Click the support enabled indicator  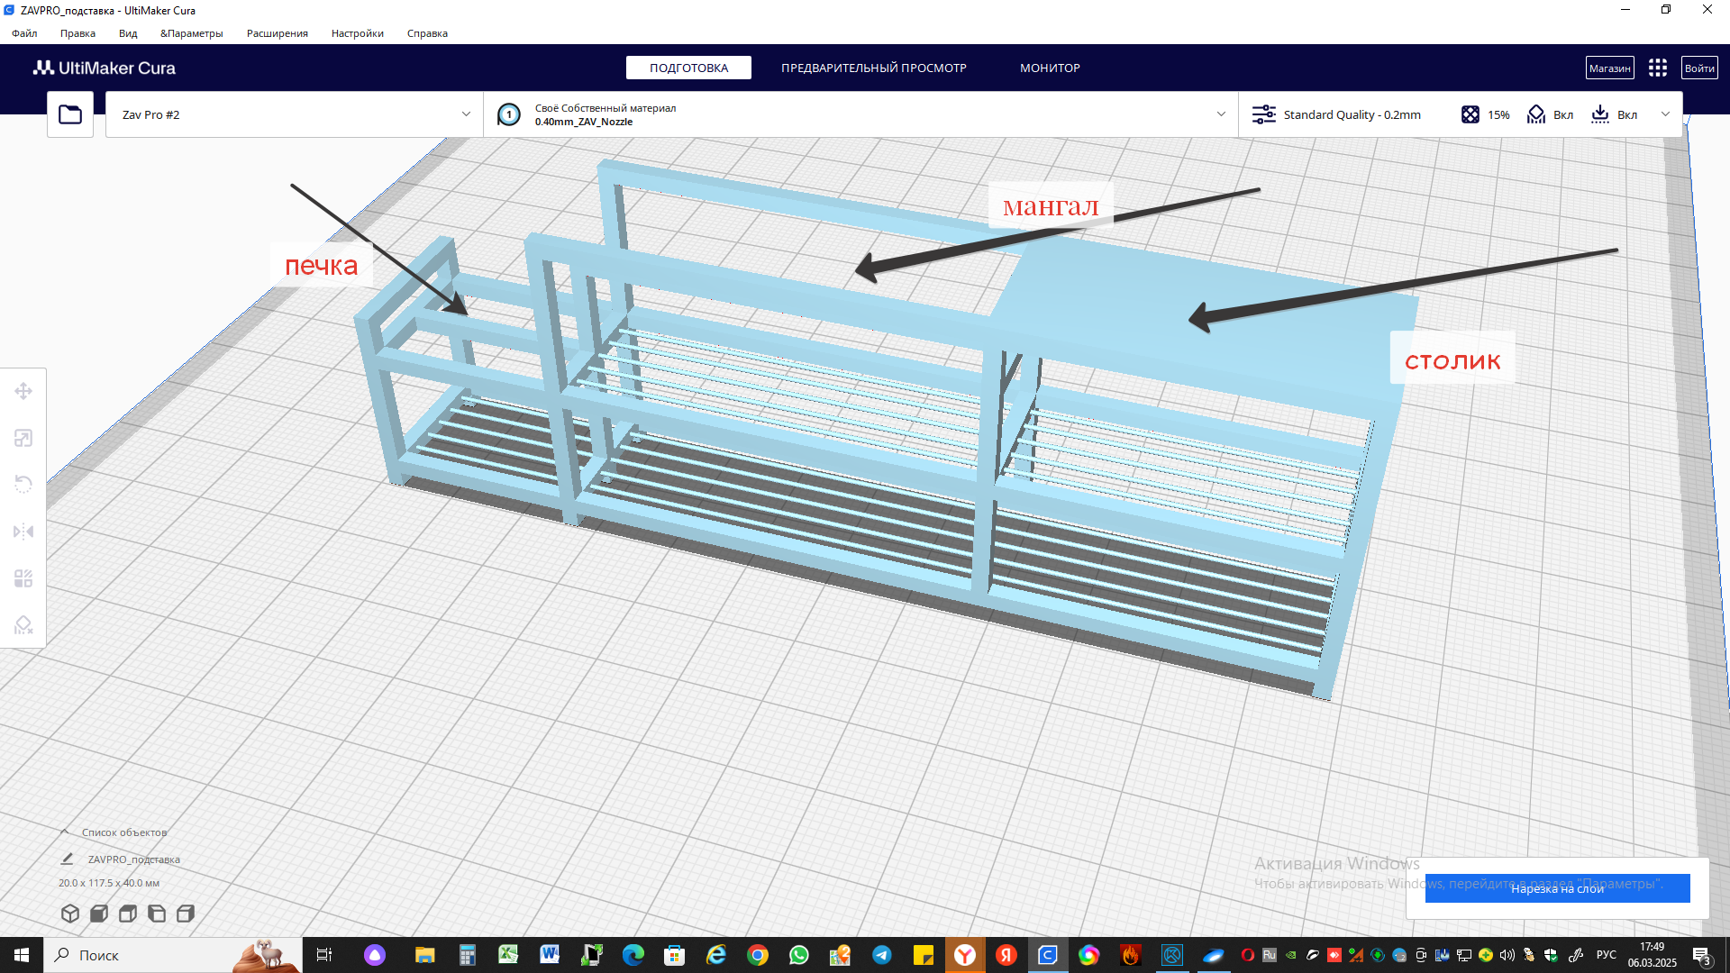pyautogui.click(x=1550, y=114)
